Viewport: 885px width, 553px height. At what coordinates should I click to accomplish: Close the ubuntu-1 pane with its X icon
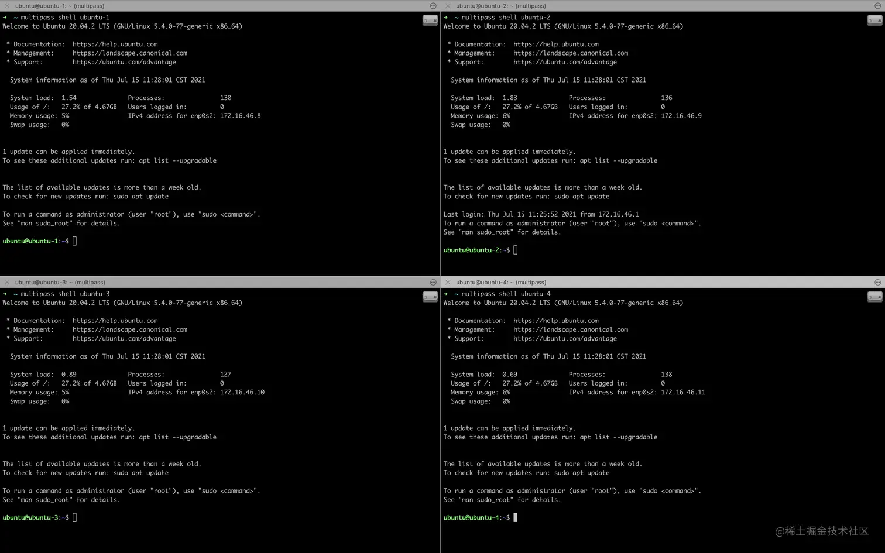(x=7, y=6)
